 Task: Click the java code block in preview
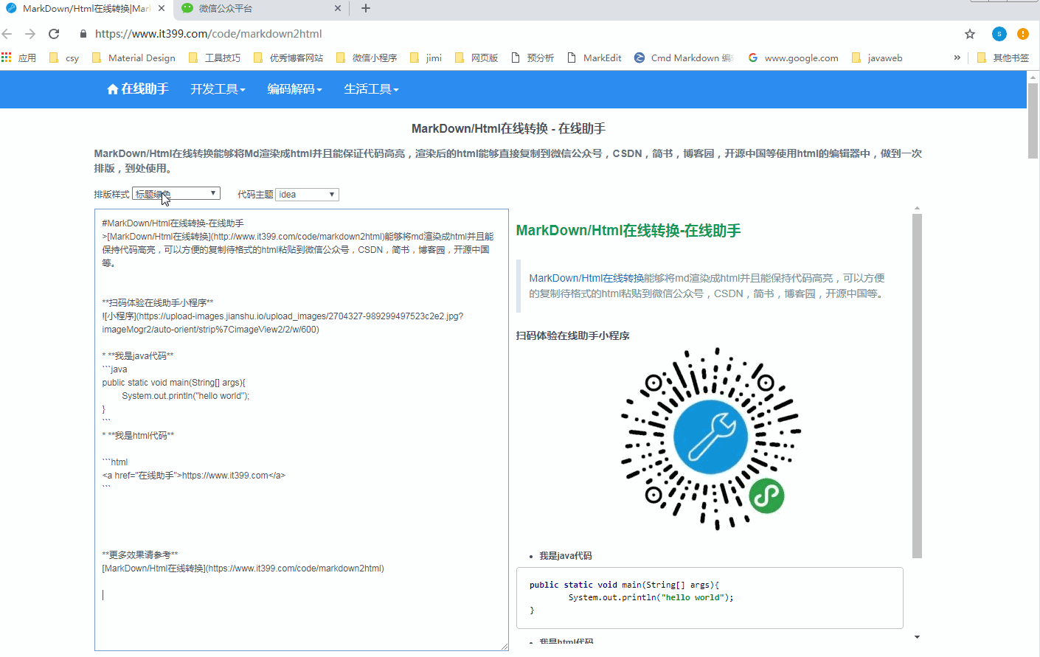click(x=710, y=598)
